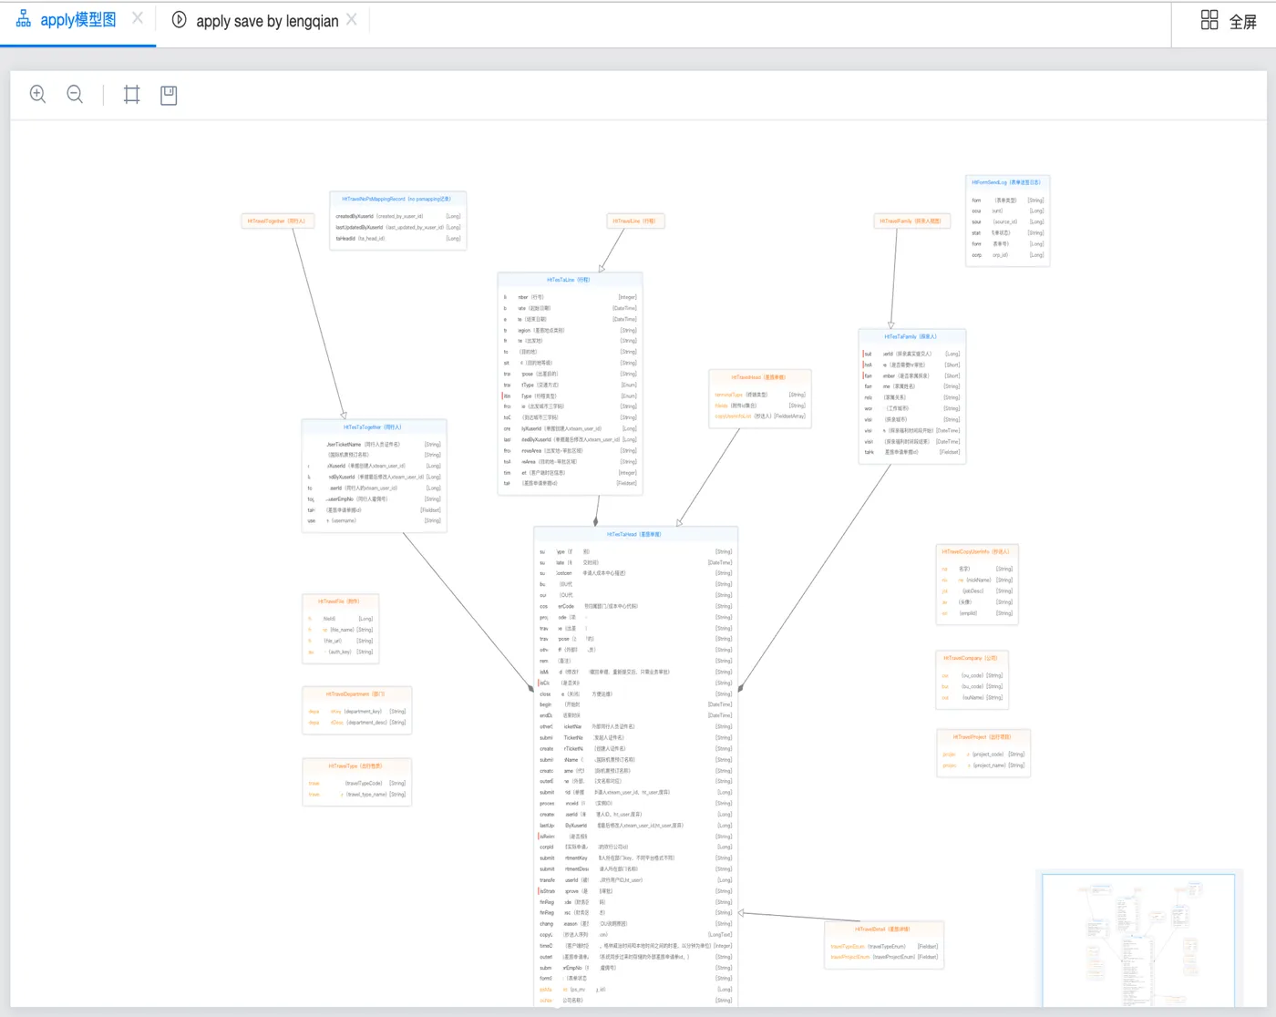Select the HtTravelDepartment node header
This screenshot has height=1017, width=1276.
tap(356, 693)
